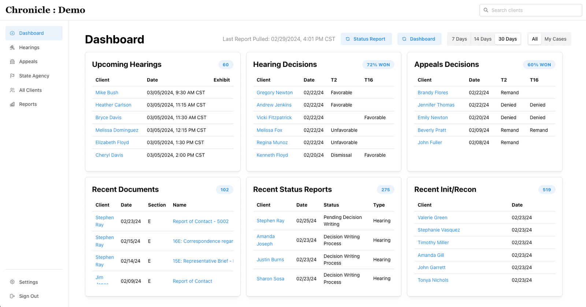Select the 30 Days range
586x307 pixels.
(508, 39)
